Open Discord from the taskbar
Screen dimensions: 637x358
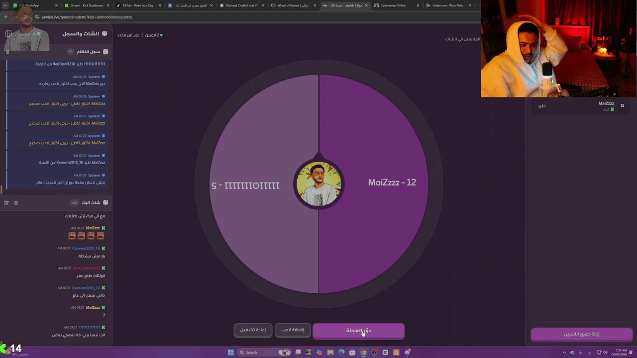(x=408, y=352)
